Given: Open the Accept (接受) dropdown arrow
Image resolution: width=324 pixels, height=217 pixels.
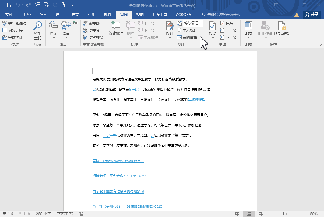Looking at the screenshot, I should tap(213, 38).
